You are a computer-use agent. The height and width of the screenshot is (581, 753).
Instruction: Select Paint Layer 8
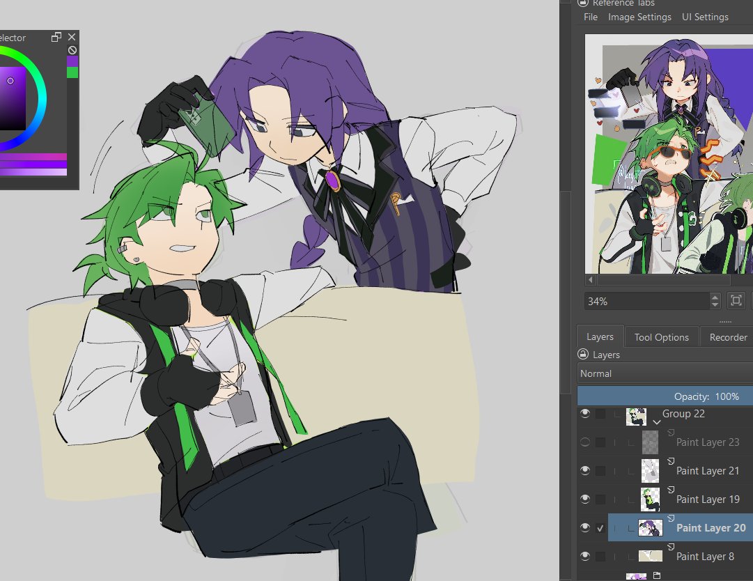click(705, 557)
